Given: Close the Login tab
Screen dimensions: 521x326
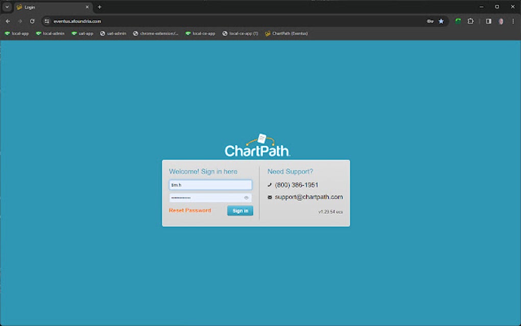Looking at the screenshot, I should [87, 7].
